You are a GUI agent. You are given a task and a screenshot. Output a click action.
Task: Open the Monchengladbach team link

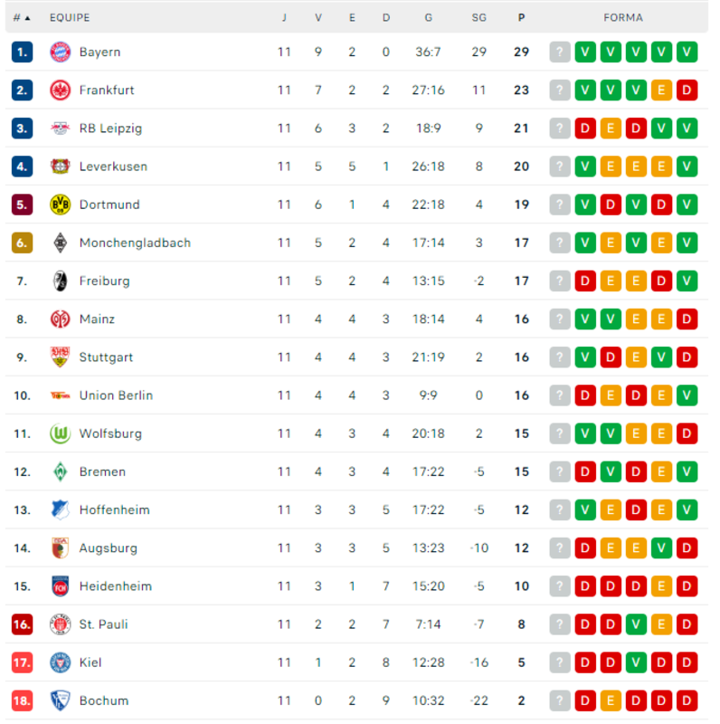click(135, 243)
